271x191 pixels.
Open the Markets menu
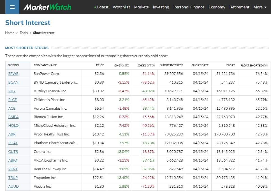(141, 7)
